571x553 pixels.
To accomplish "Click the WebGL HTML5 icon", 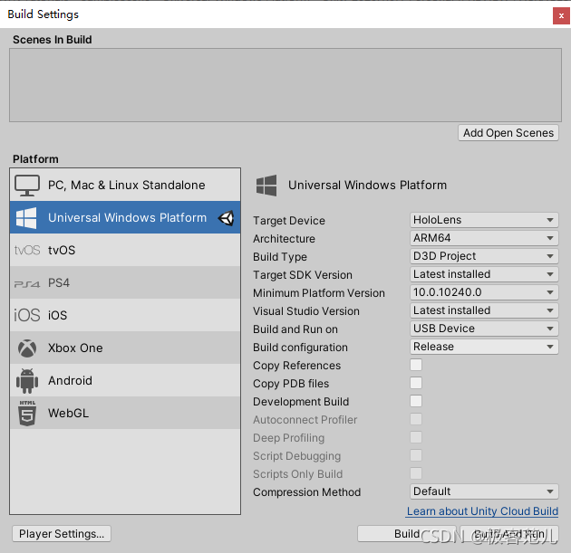I will tap(27, 413).
